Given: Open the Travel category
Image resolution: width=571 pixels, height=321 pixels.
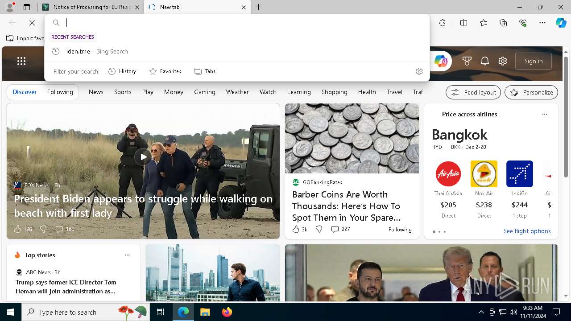Looking at the screenshot, I should [394, 92].
